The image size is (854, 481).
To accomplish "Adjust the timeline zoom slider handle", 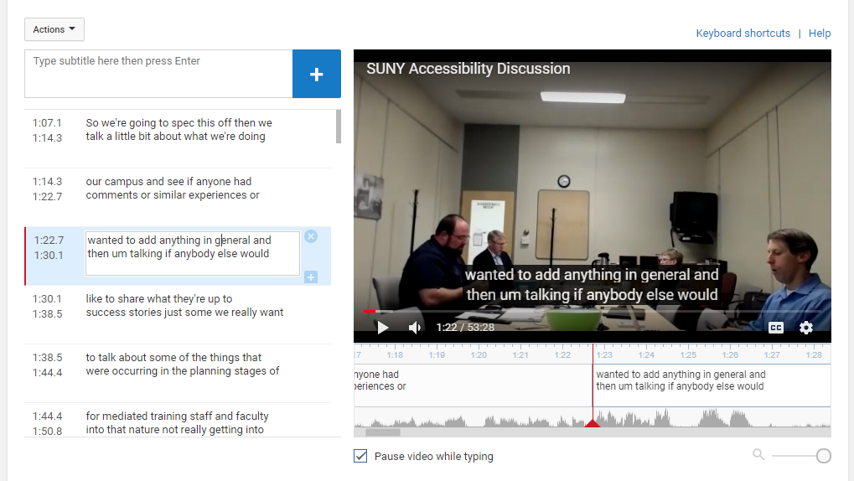I will point(824,456).
